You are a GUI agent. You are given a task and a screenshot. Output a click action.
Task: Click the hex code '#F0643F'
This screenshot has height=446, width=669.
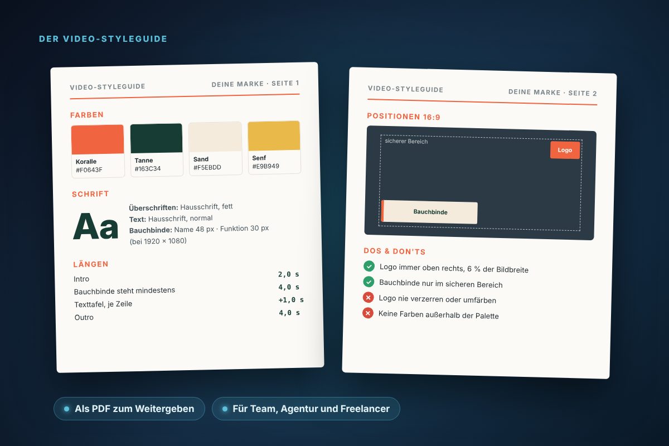[x=89, y=170]
